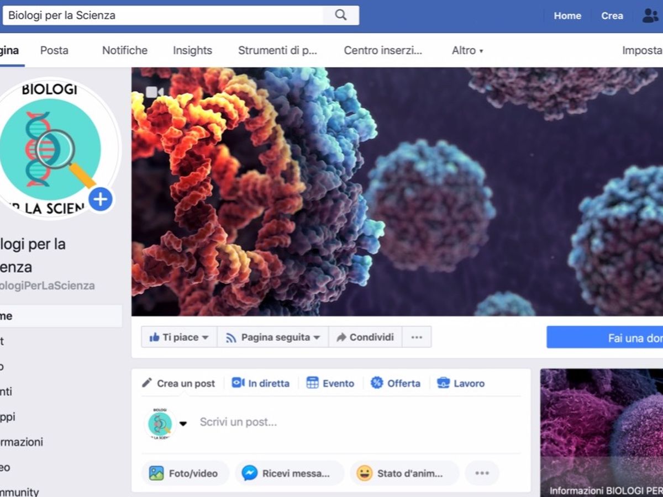Click the Condividi button

point(365,337)
